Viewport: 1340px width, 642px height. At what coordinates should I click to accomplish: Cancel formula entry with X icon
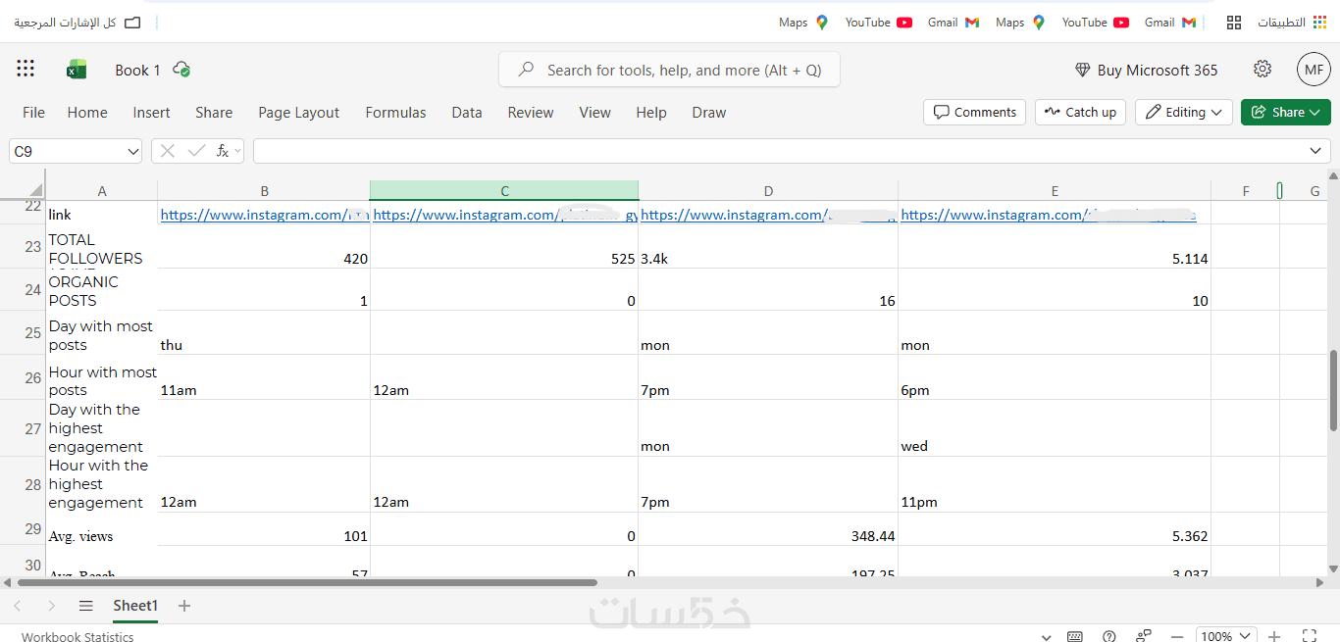[168, 151]
